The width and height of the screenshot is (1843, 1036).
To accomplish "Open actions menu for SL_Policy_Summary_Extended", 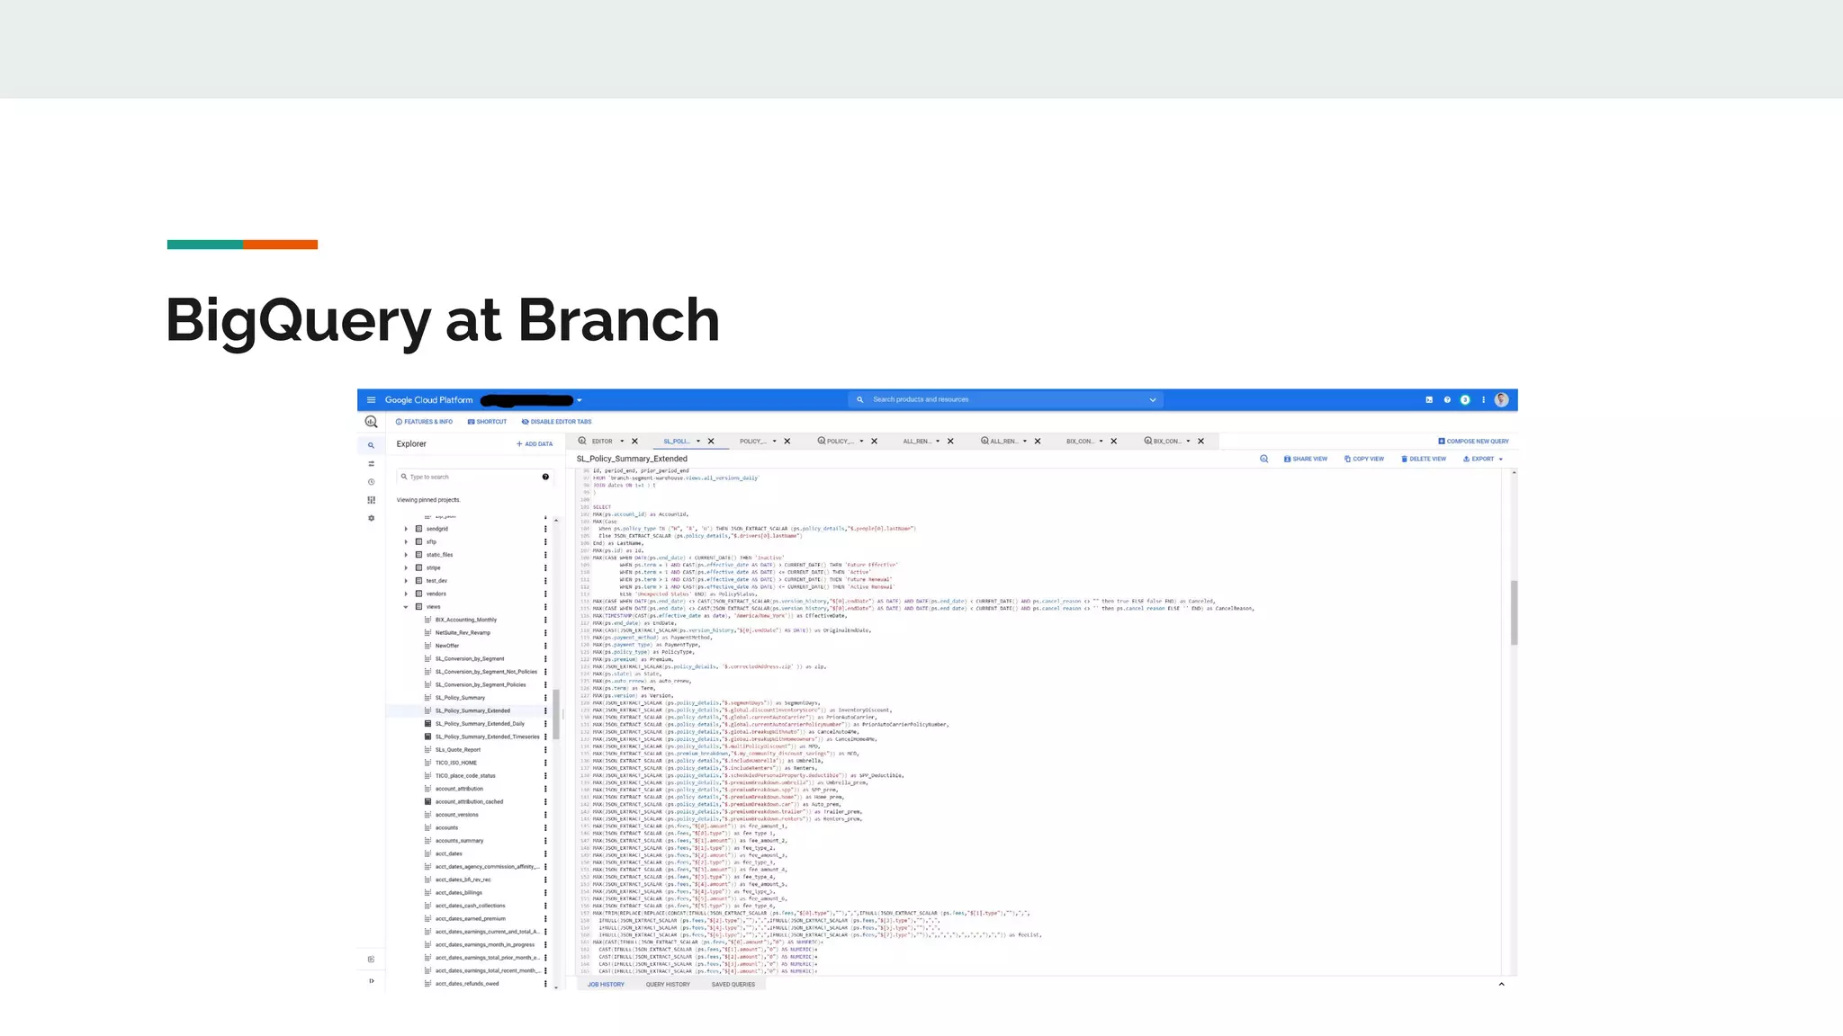I will click(x=545, y=711).
